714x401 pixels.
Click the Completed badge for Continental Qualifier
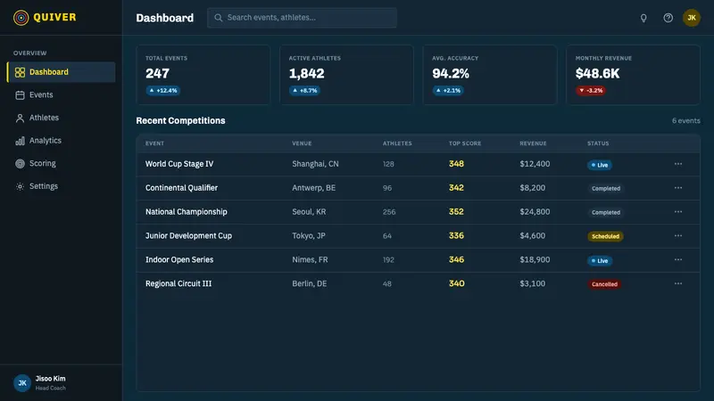click(x=606, y=188)
